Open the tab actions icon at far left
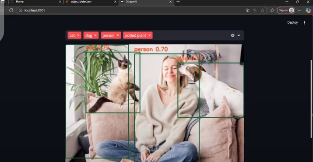313x162 pixels. (x=3, y=2)
